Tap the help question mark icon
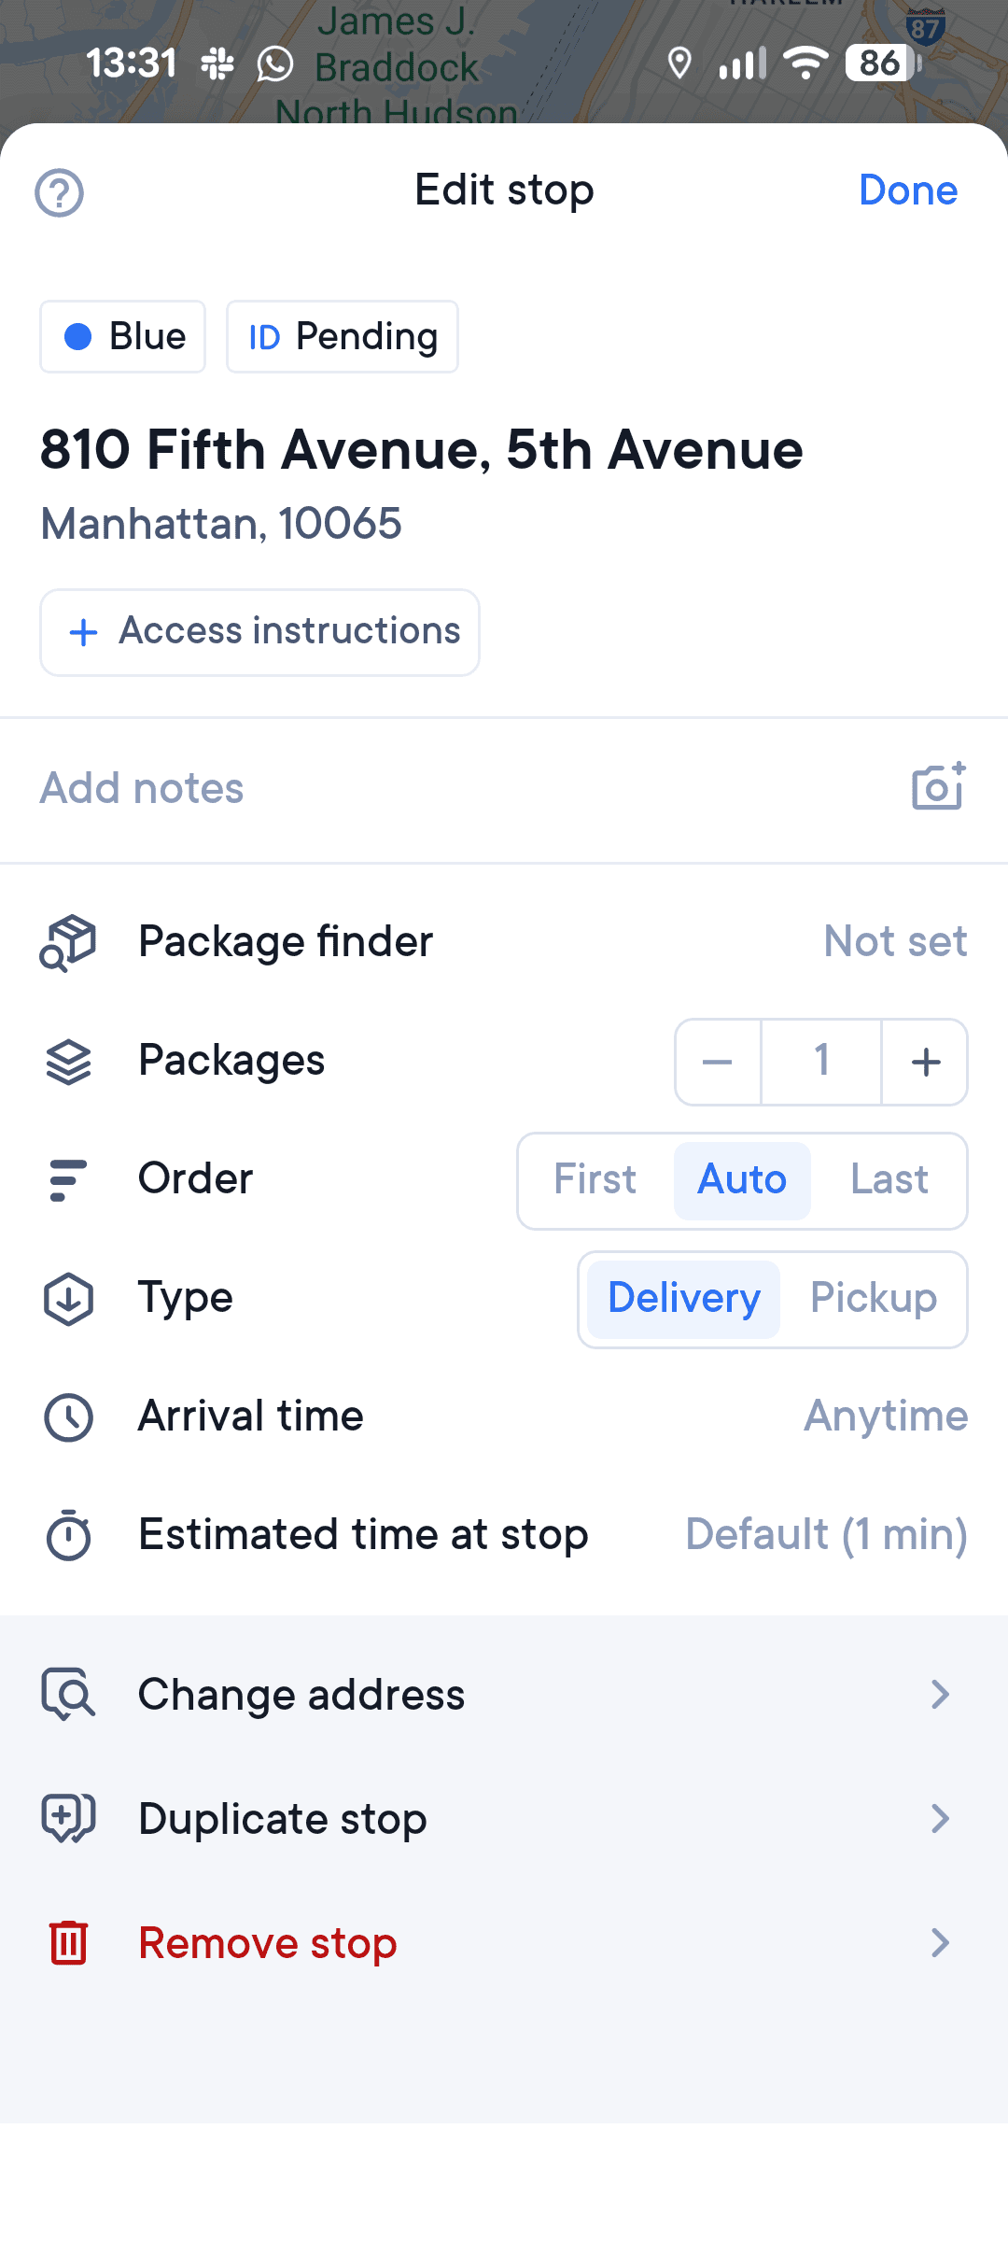This screenshot has width=1008, height=2241. point(60,193)
